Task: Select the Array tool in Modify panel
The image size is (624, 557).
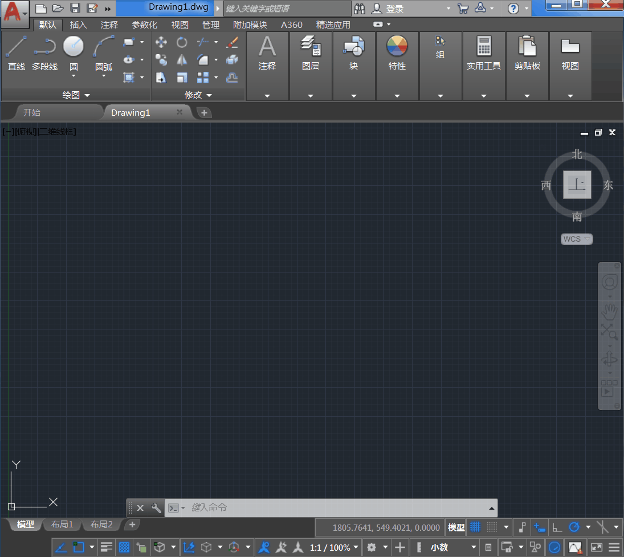Action: [202, 77]
